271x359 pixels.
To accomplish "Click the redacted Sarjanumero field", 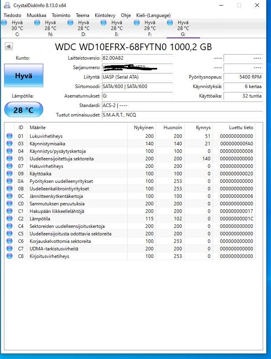I will click(137, 68).
